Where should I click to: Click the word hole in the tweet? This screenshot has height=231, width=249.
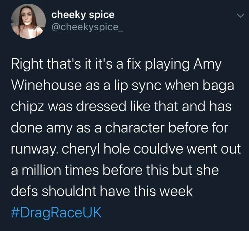tap(117, 149)
